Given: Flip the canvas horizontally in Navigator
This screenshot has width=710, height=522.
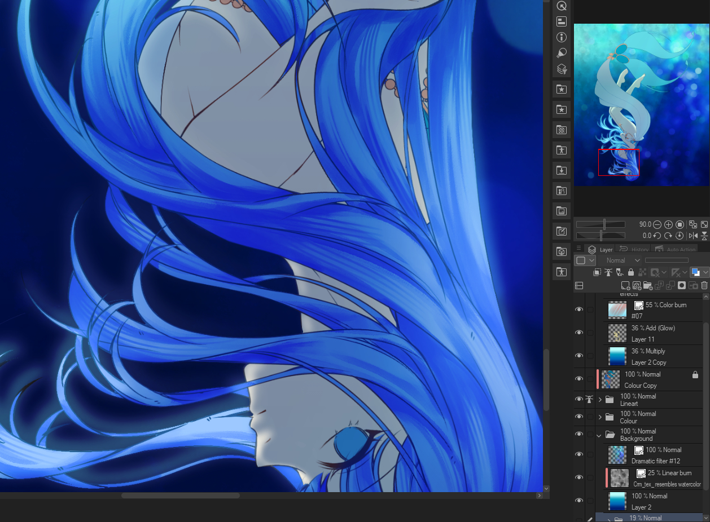Looking at the screenshot, I should [693, 236].
